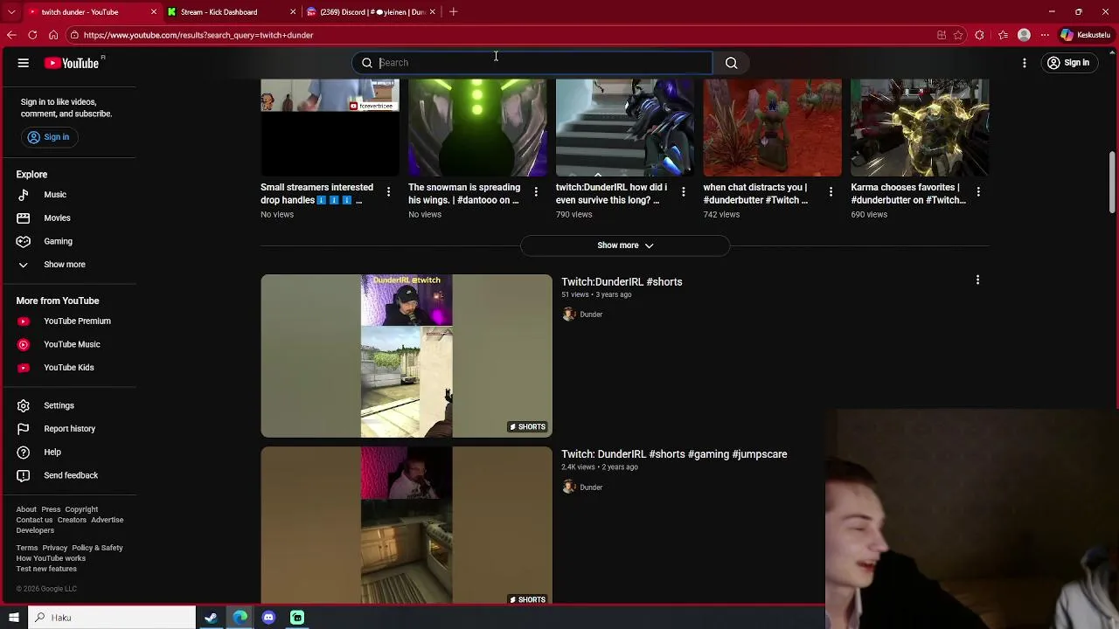Open 'when chat distracts you' short title

click(x=755, y=194)
